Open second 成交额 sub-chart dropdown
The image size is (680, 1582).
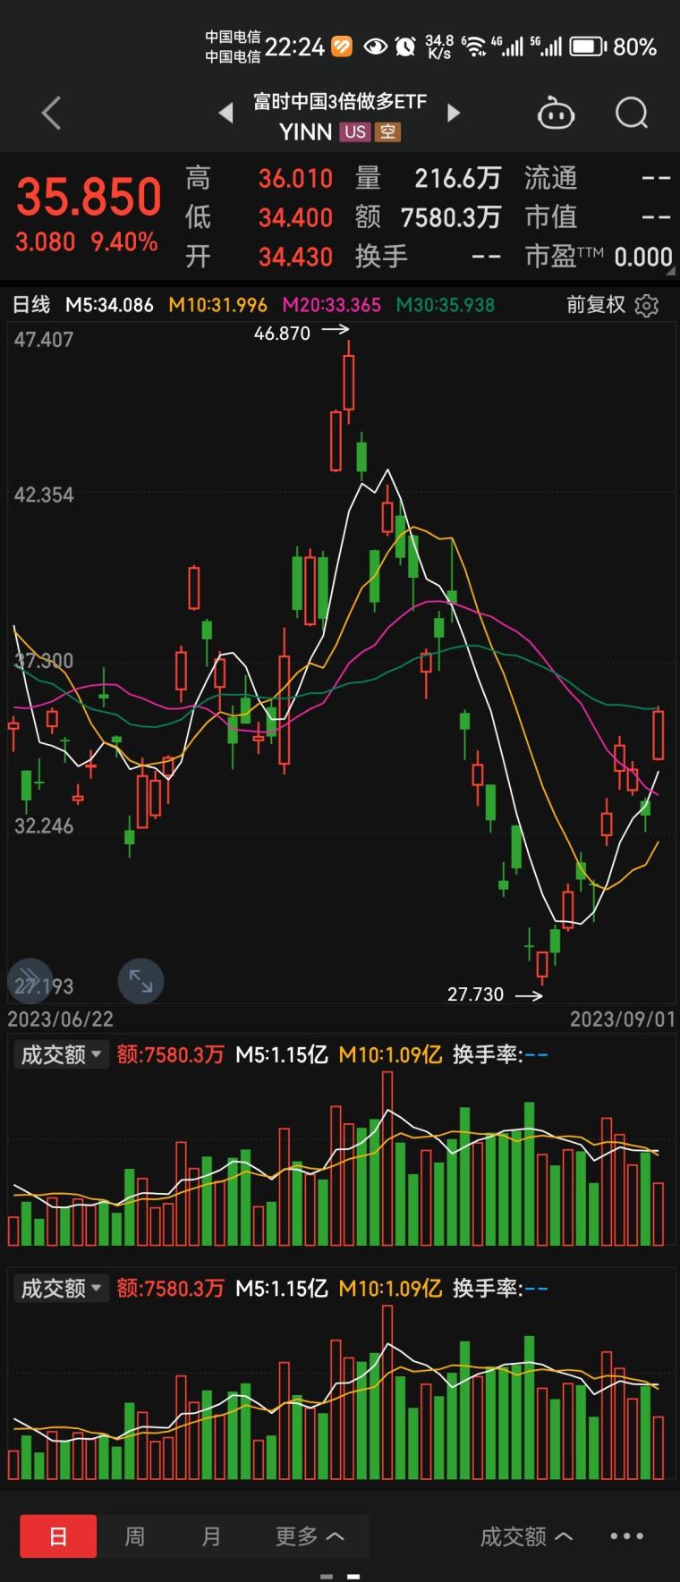tap(61, 1288)
